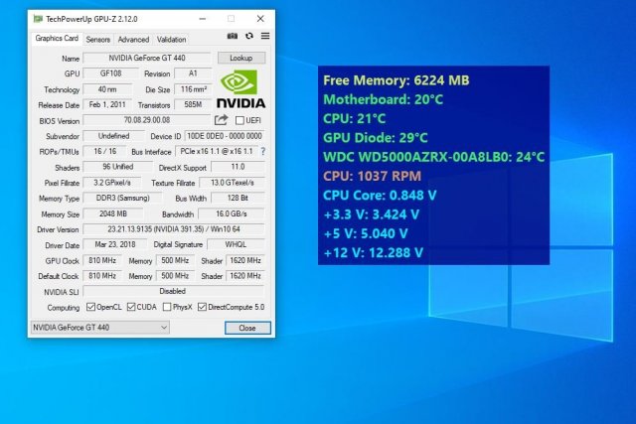Switch to the Sensors tab
This screenshot has width=636, height=424.
coord(98,40)
